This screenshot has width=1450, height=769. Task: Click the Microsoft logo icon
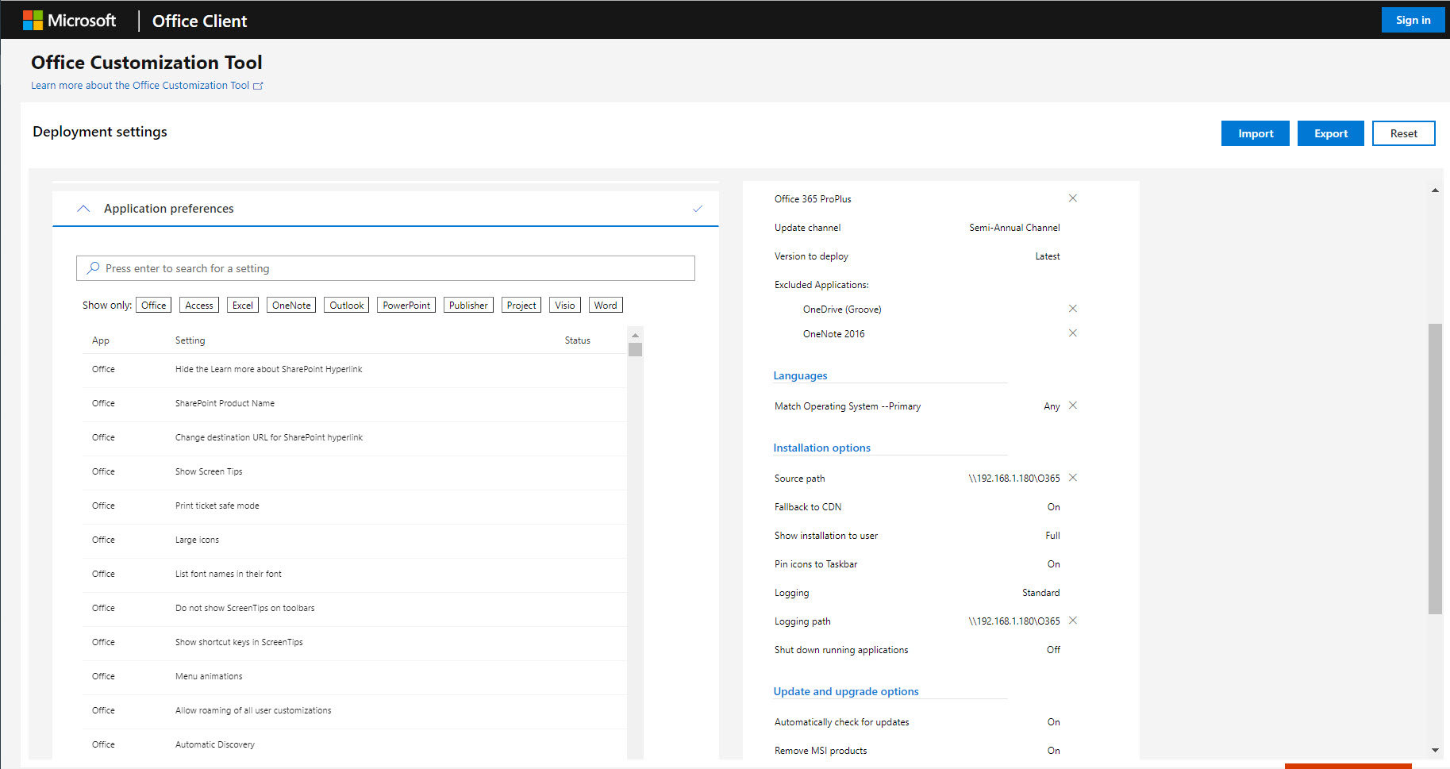tap(33, 21)
